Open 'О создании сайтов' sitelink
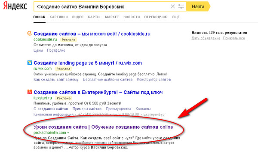This screenshot has width=258, height=155. point(51,109)
